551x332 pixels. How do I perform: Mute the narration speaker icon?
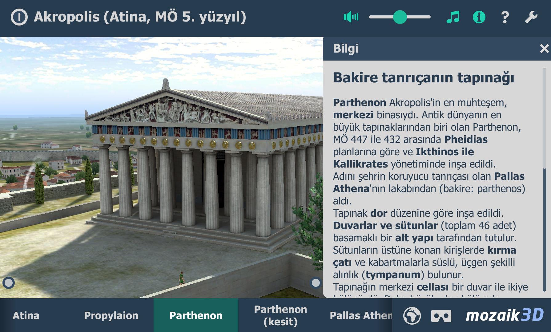(x=351, y=17)
